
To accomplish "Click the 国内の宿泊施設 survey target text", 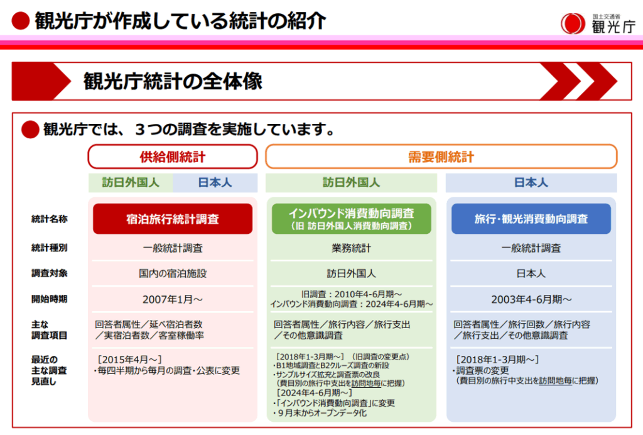I will point(173,273).
